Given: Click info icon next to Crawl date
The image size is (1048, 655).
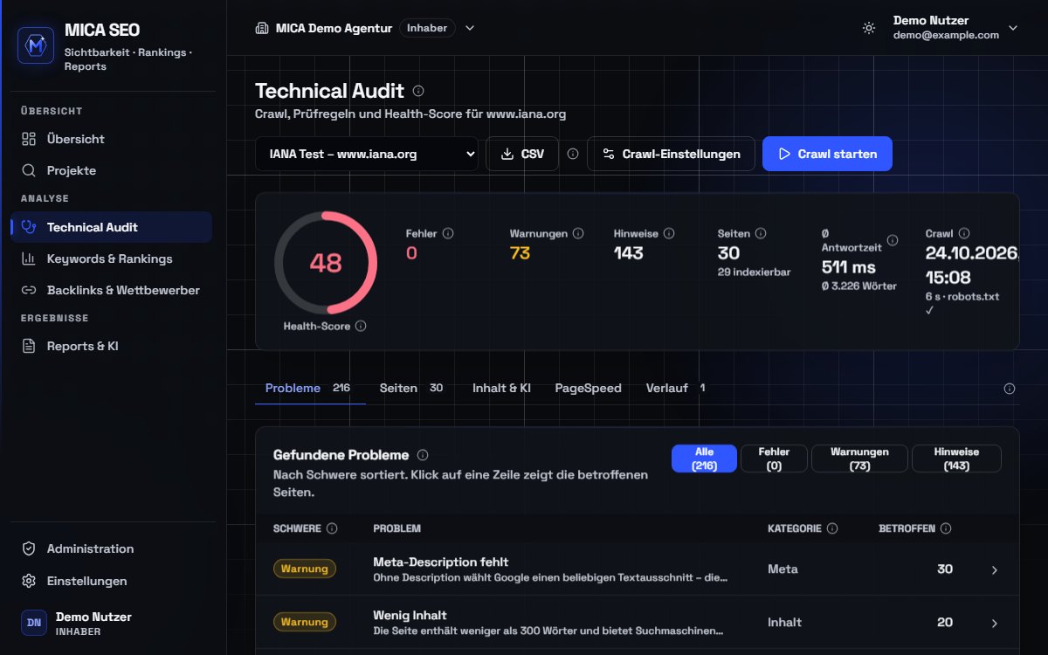Looking at the screenshot, I should pyautogui.click(x=964, y=234).
